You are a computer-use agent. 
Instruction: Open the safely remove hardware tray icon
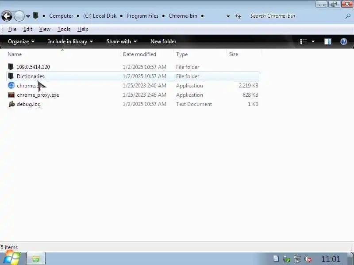[286, 259]
